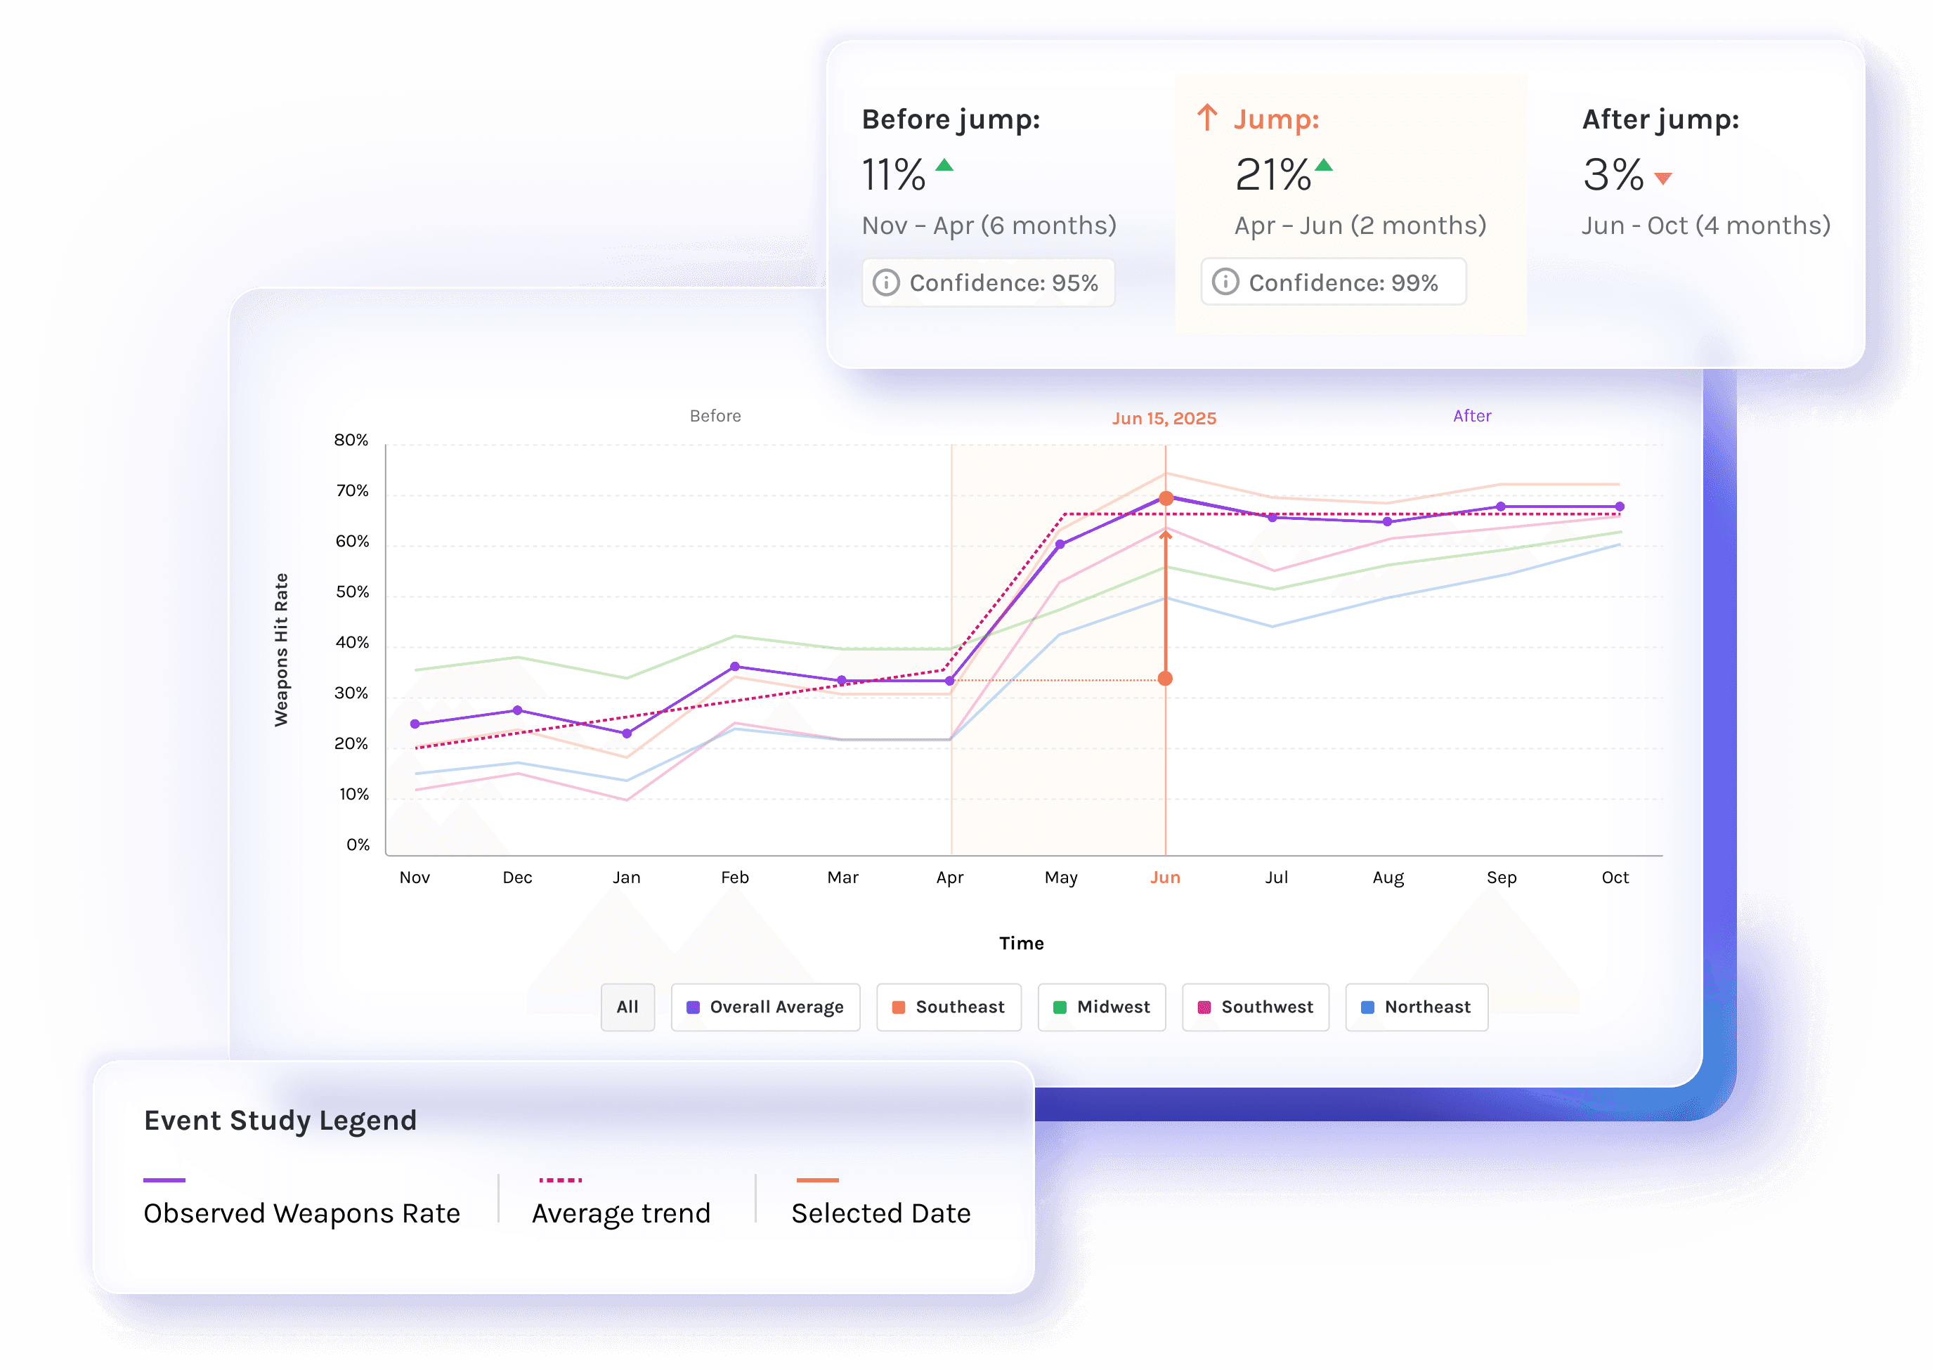Click info icon beside Confidence: 99%
This screenshot has width=1933, height=1370.
(x=1225, y=282)
